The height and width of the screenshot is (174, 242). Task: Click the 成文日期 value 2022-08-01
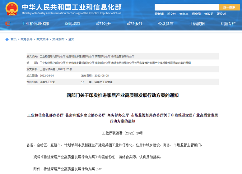(47, 76)
